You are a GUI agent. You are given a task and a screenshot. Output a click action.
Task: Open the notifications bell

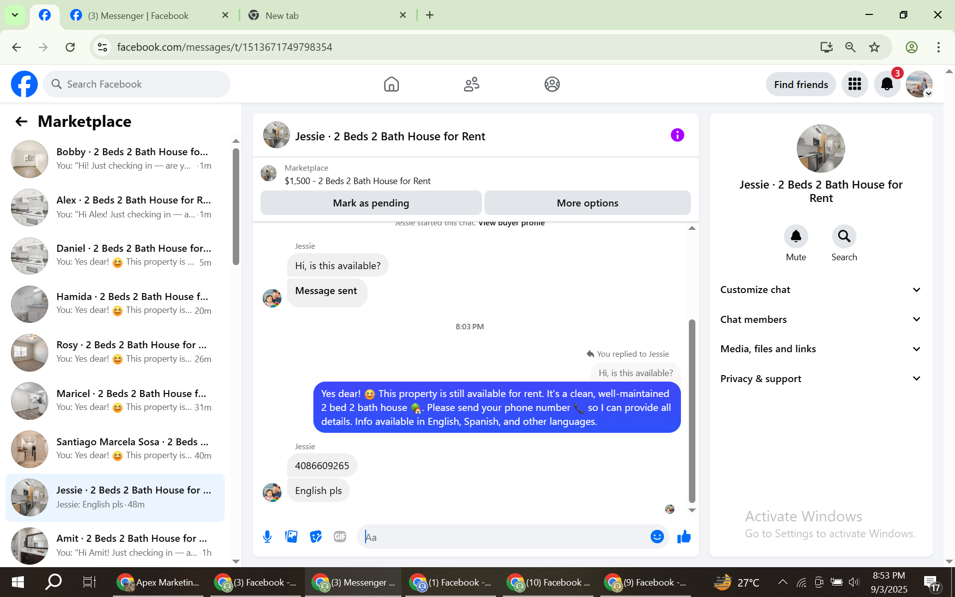[x=887, y=84]
